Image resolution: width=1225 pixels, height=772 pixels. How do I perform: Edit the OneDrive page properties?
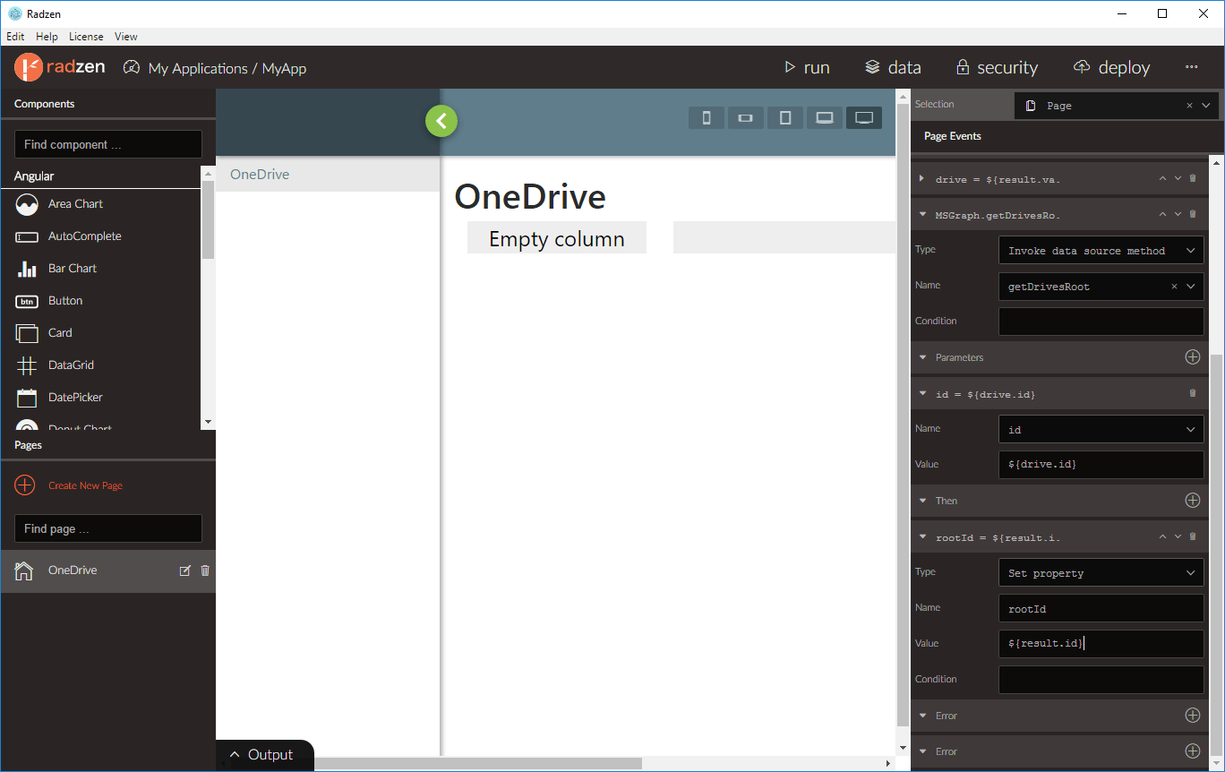coord(185,570)
